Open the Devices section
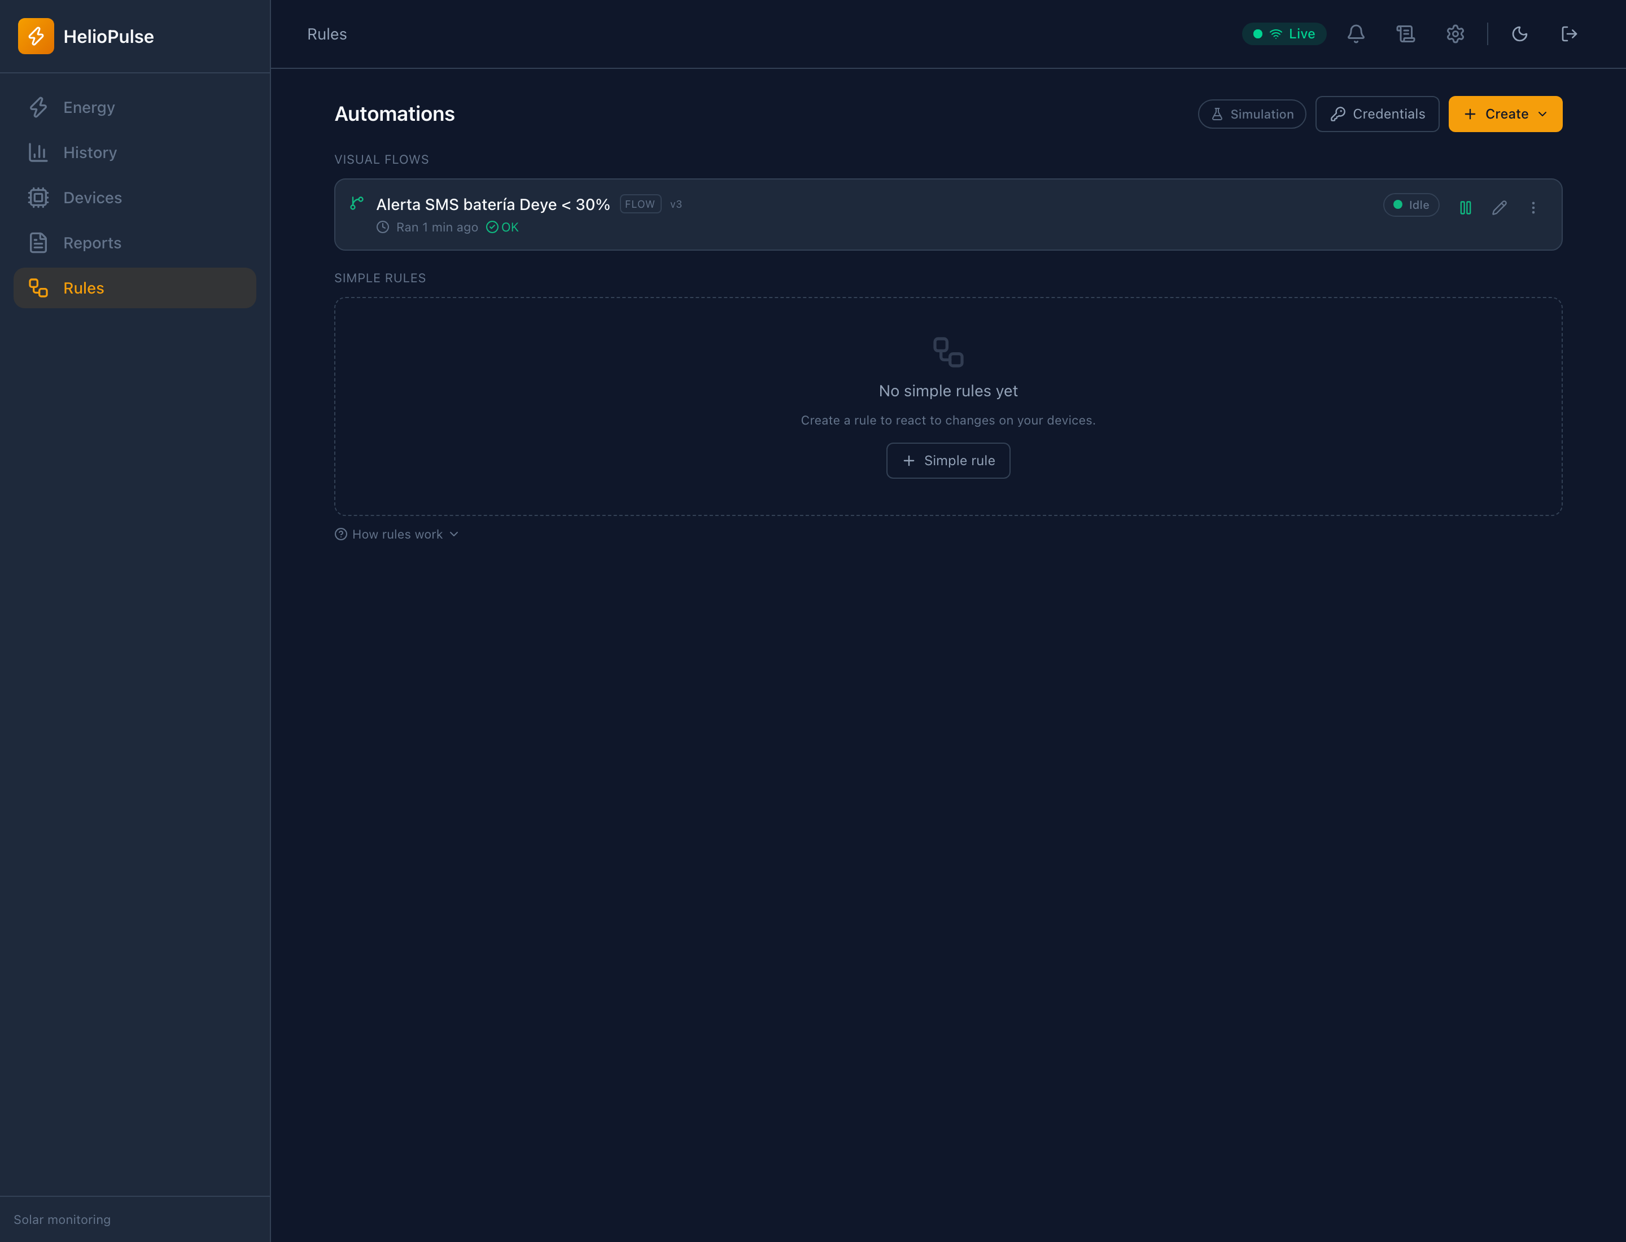Screen dimensions: 1626x1242 134,198
